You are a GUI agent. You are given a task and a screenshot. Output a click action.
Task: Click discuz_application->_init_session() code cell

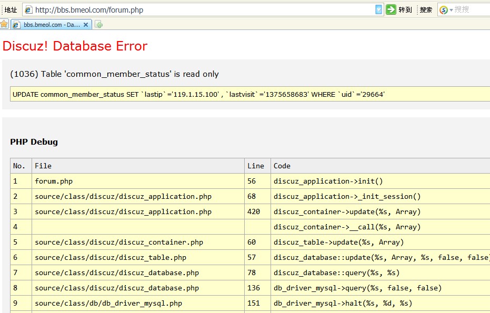tap(381, 197)
